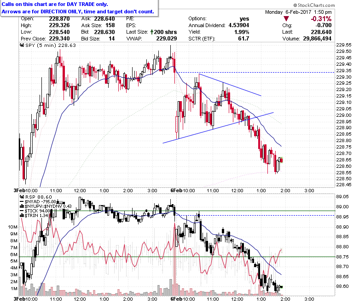Screen dimensions: 359x303
Task: Click the 3Feb10:00 label under the RSP chart
Action: 25,299
